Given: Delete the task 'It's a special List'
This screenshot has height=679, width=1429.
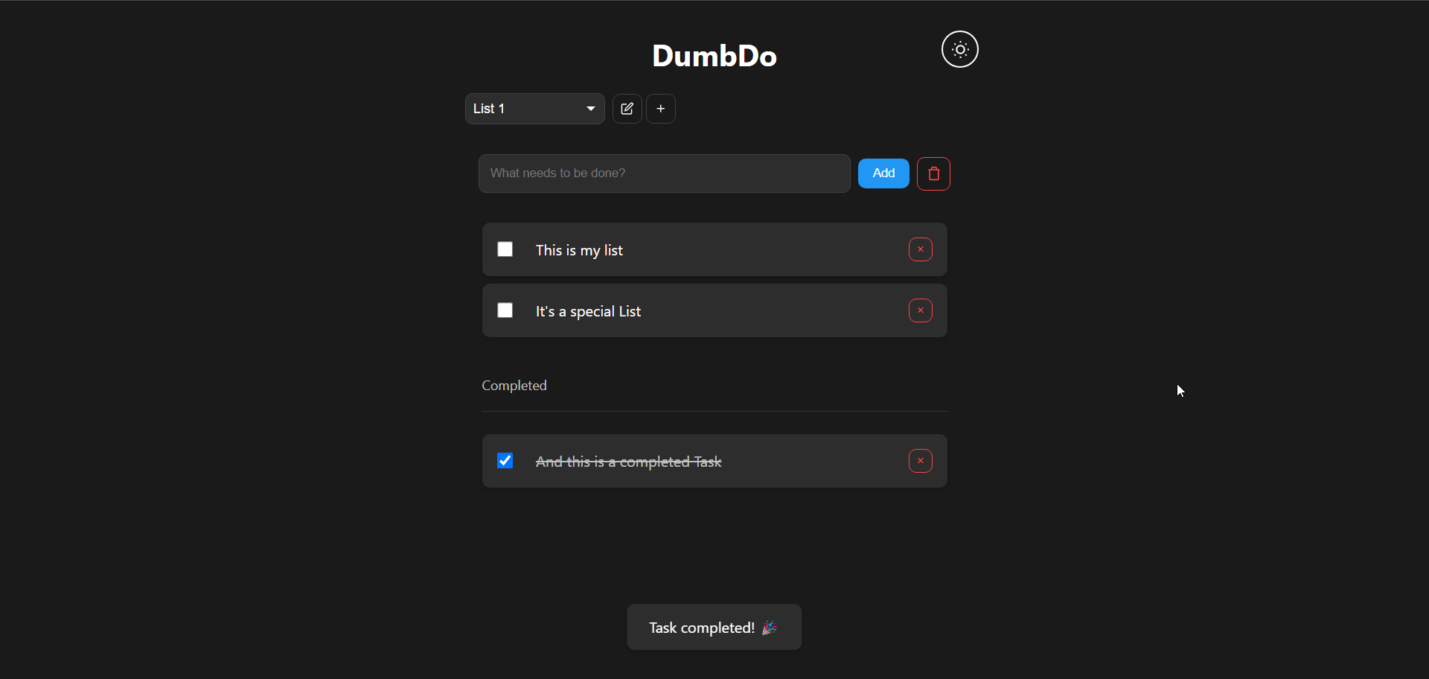Looking at the screenshot, I should [920, 310].
